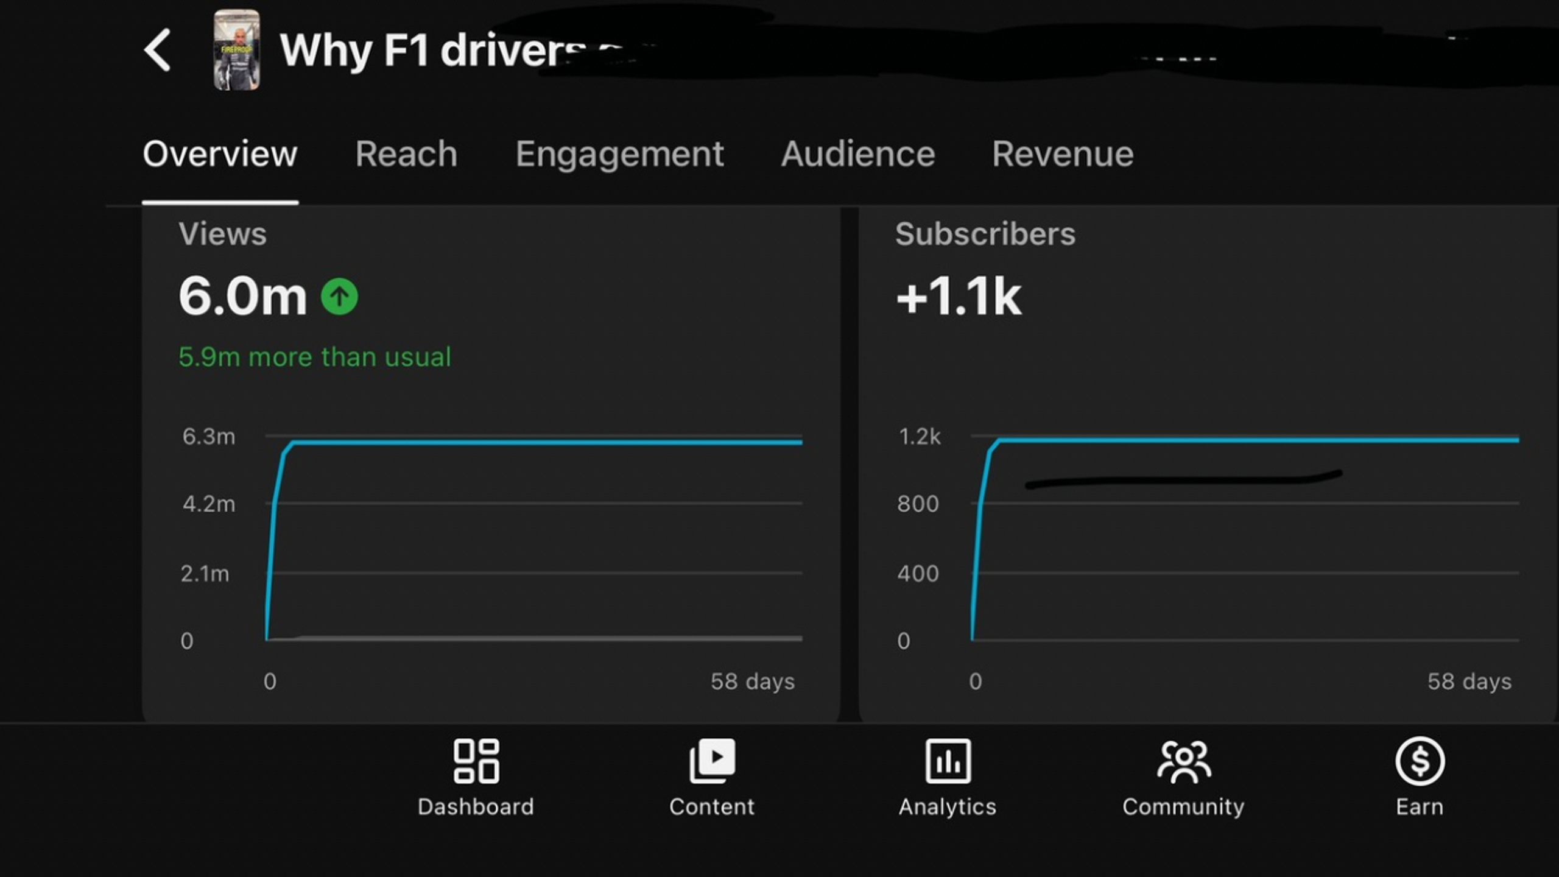The image size is (1559, 877).
Task: Select the Analytics bar chart icon
Action: click(x=948, y=761)
